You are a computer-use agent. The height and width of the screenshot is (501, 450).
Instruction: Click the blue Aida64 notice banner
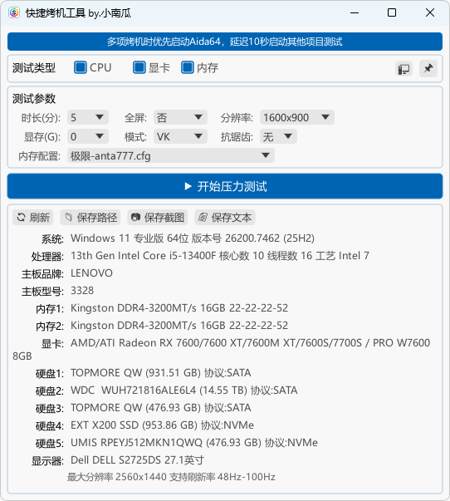pyautogui.click(x=225, y=42)
